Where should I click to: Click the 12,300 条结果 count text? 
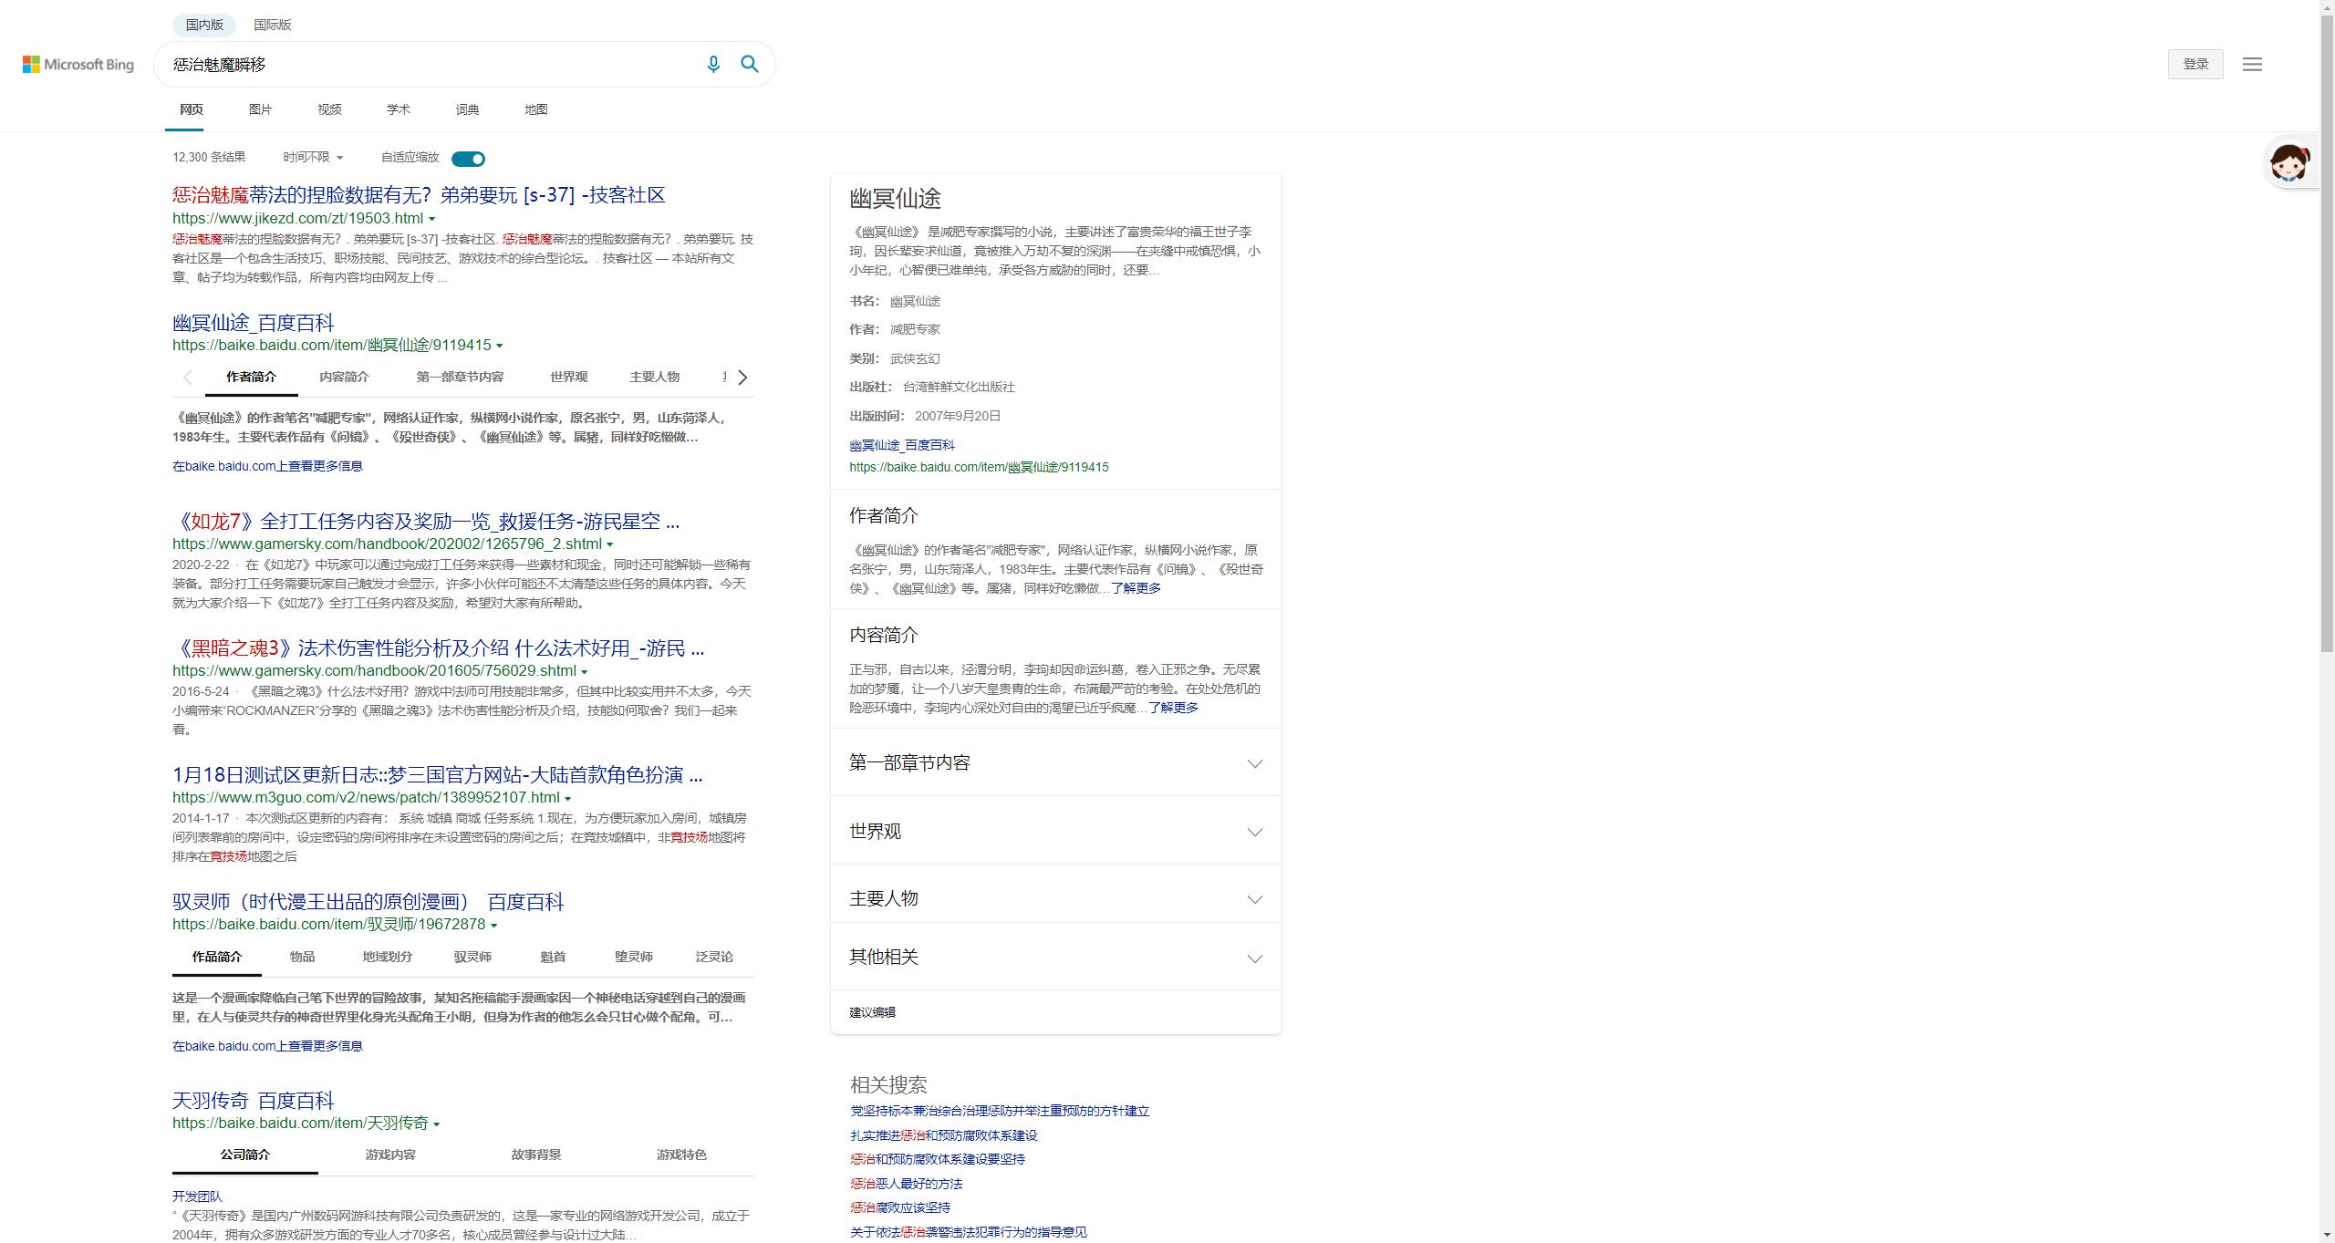tap(209, 157)
